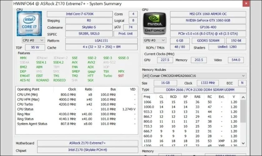The height and width of the screenshot is (156, 262).
Task: Click the Intel Z170 (Skylake PCH-H) chipset field
Action: coord(88,150)
